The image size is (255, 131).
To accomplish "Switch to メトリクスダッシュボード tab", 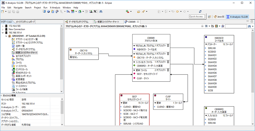I will coord(25,22).
